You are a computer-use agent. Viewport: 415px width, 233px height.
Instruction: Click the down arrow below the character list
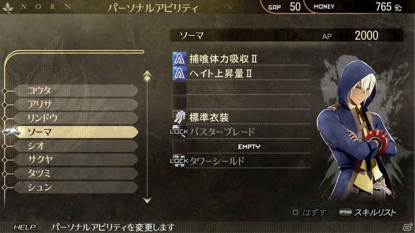pyautogui.click(x=147, y=200)
